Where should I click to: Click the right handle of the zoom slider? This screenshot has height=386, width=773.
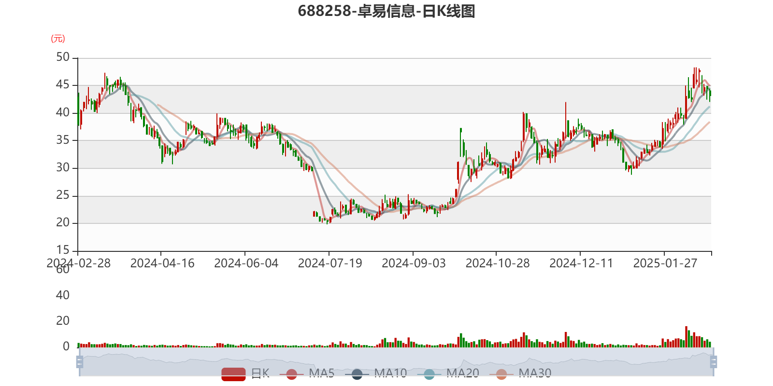(x=713, y=362)
